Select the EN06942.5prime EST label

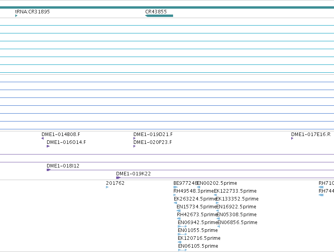coord(198,223)
